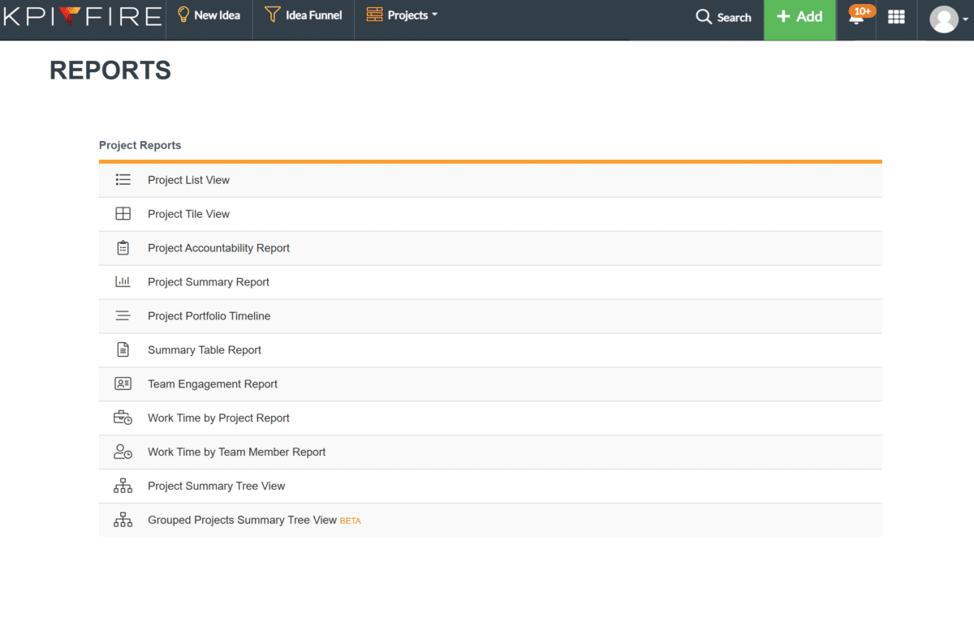Click the Project Tile View grid icon
This screenshot has width=974, height=617.
(x=123, y=214)
